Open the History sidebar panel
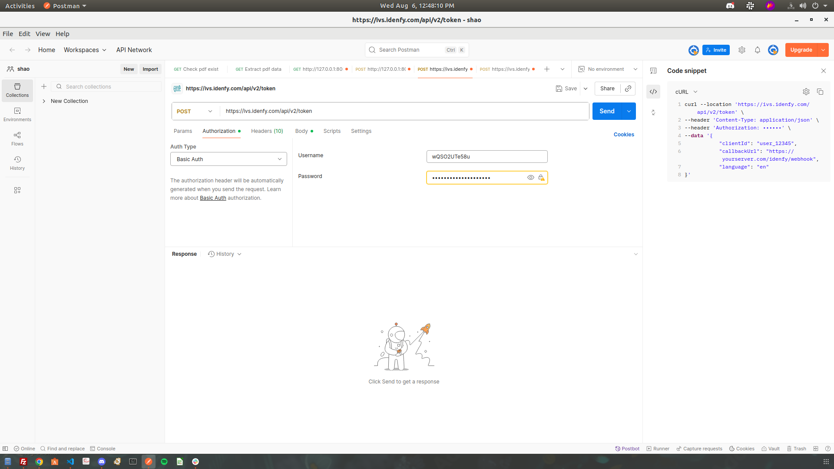The width and height of the screenshot is (834, 469). 17,163
